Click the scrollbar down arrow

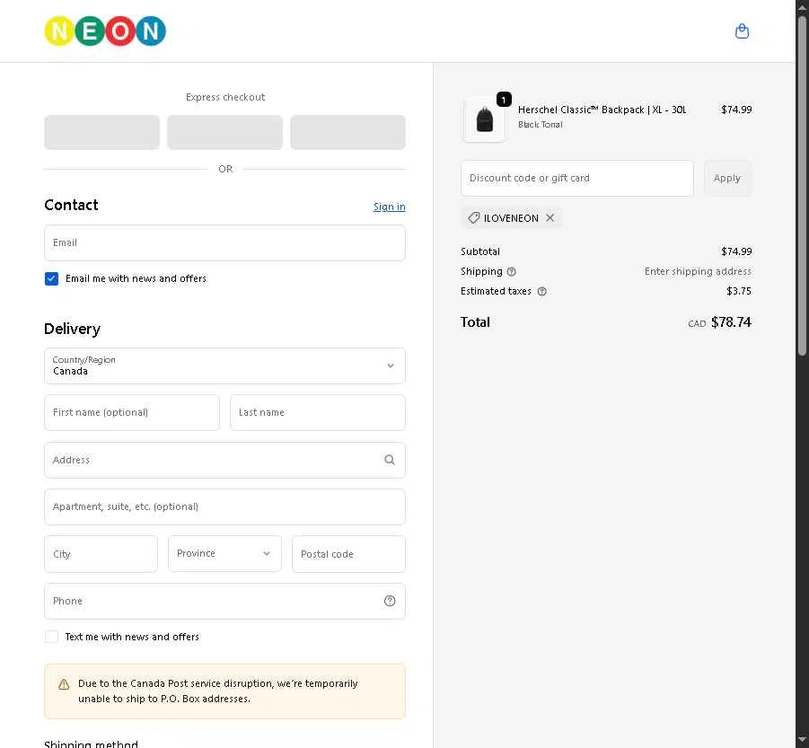(x=802, y=740)
